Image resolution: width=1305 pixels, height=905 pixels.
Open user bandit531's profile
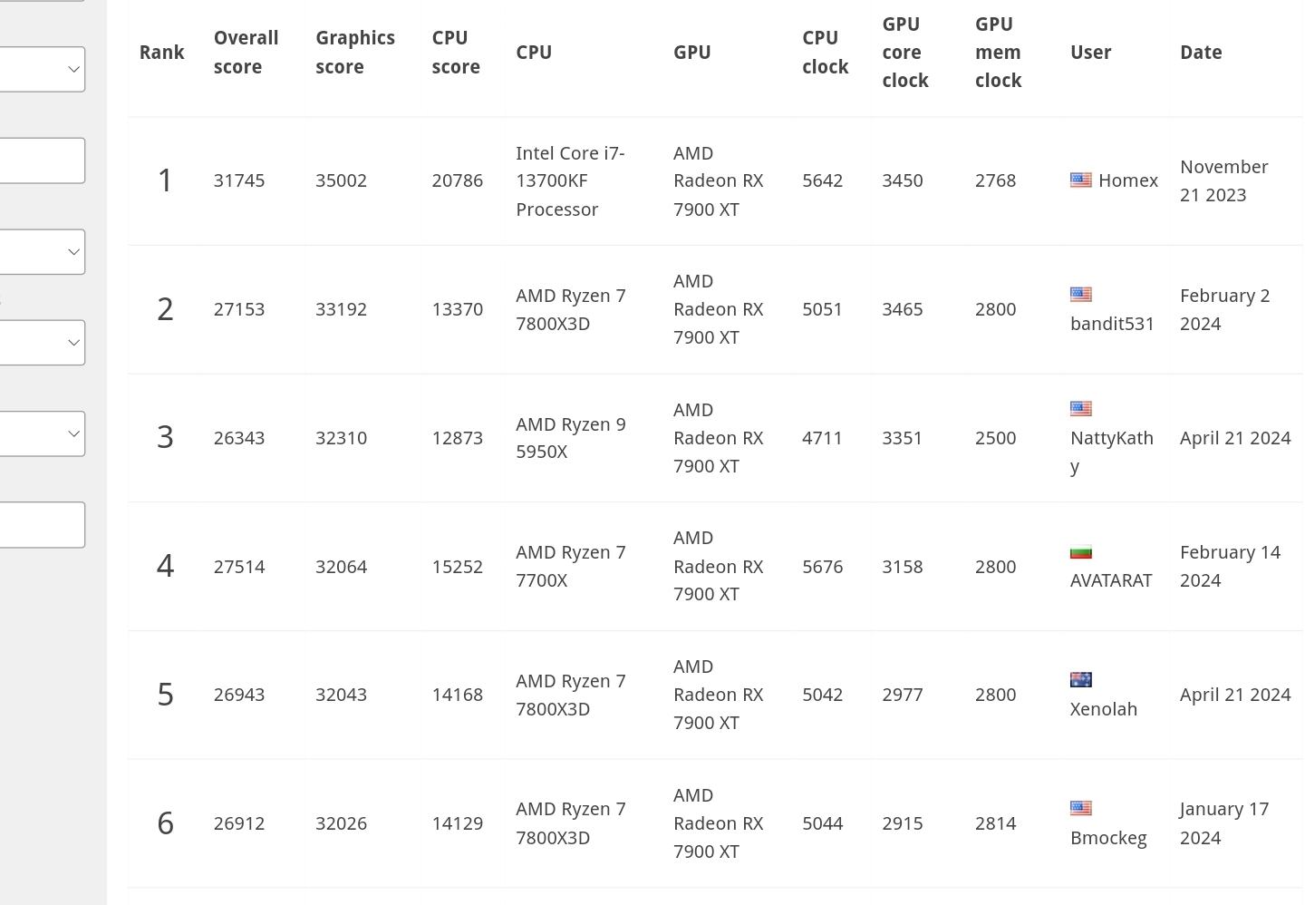point(1112,324)
